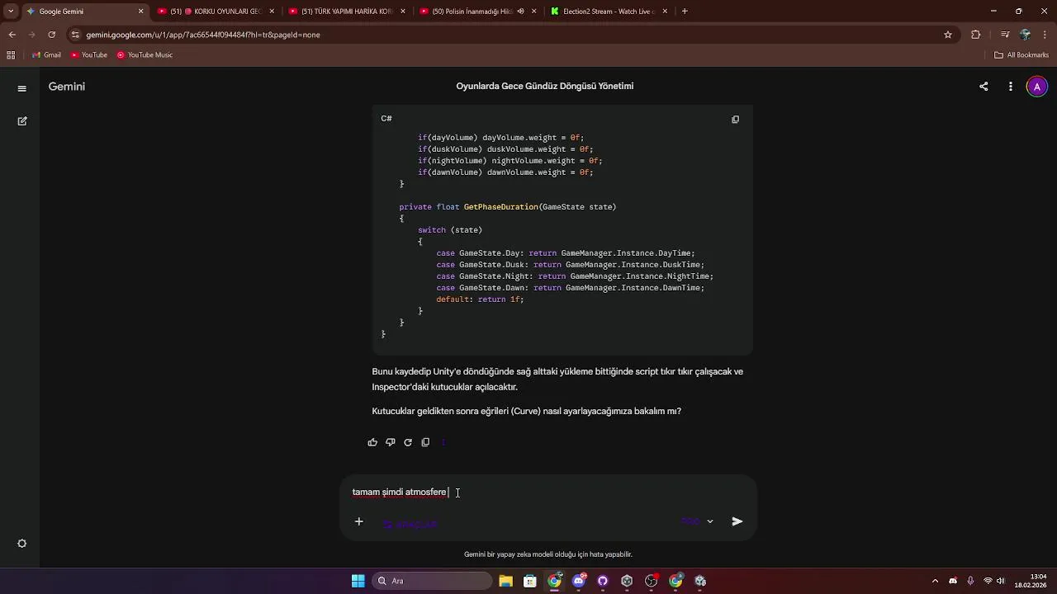Open volume control in system tray

point(1001,581)
